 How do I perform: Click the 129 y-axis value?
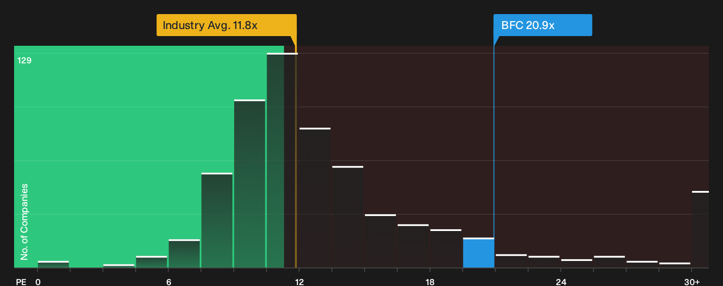pos(24,60)
